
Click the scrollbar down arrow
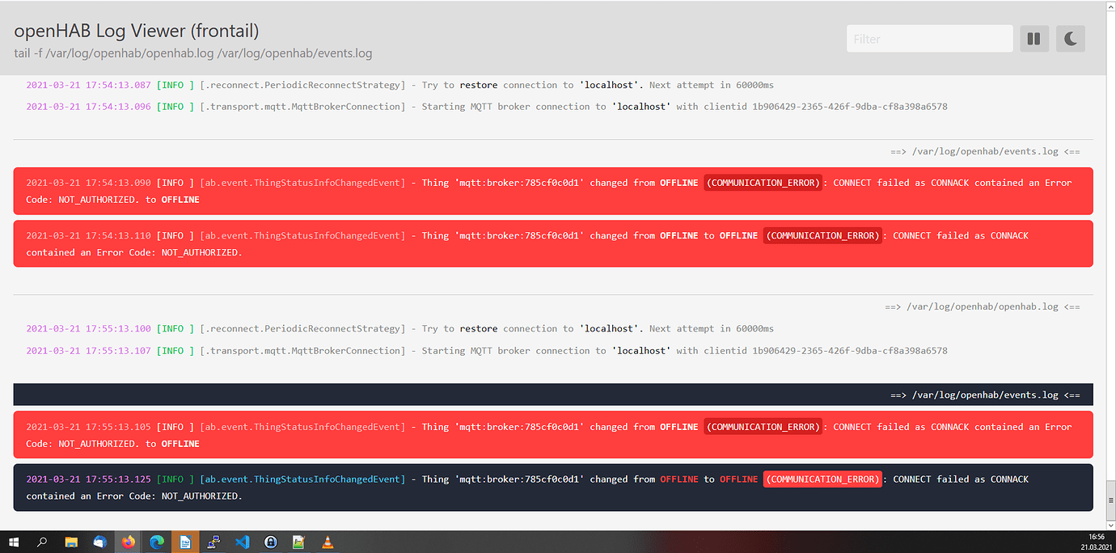[x=1110, y=523]
